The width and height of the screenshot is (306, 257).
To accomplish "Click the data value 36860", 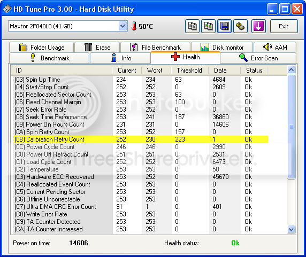I will [220, 117].
